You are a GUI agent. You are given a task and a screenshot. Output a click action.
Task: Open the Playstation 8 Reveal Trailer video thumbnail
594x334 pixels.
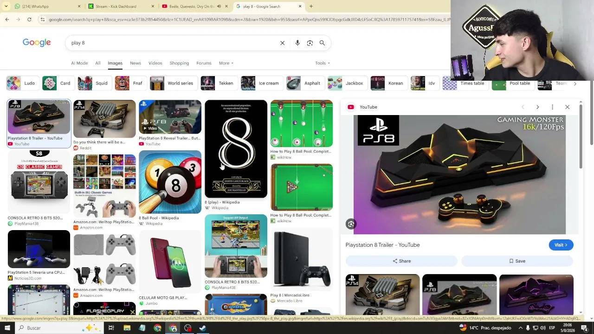point(170,117)
